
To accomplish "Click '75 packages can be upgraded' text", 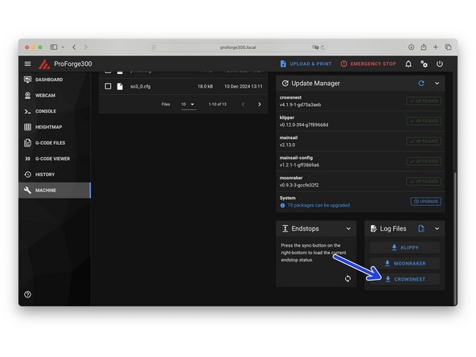I will [x=318, y=206].
